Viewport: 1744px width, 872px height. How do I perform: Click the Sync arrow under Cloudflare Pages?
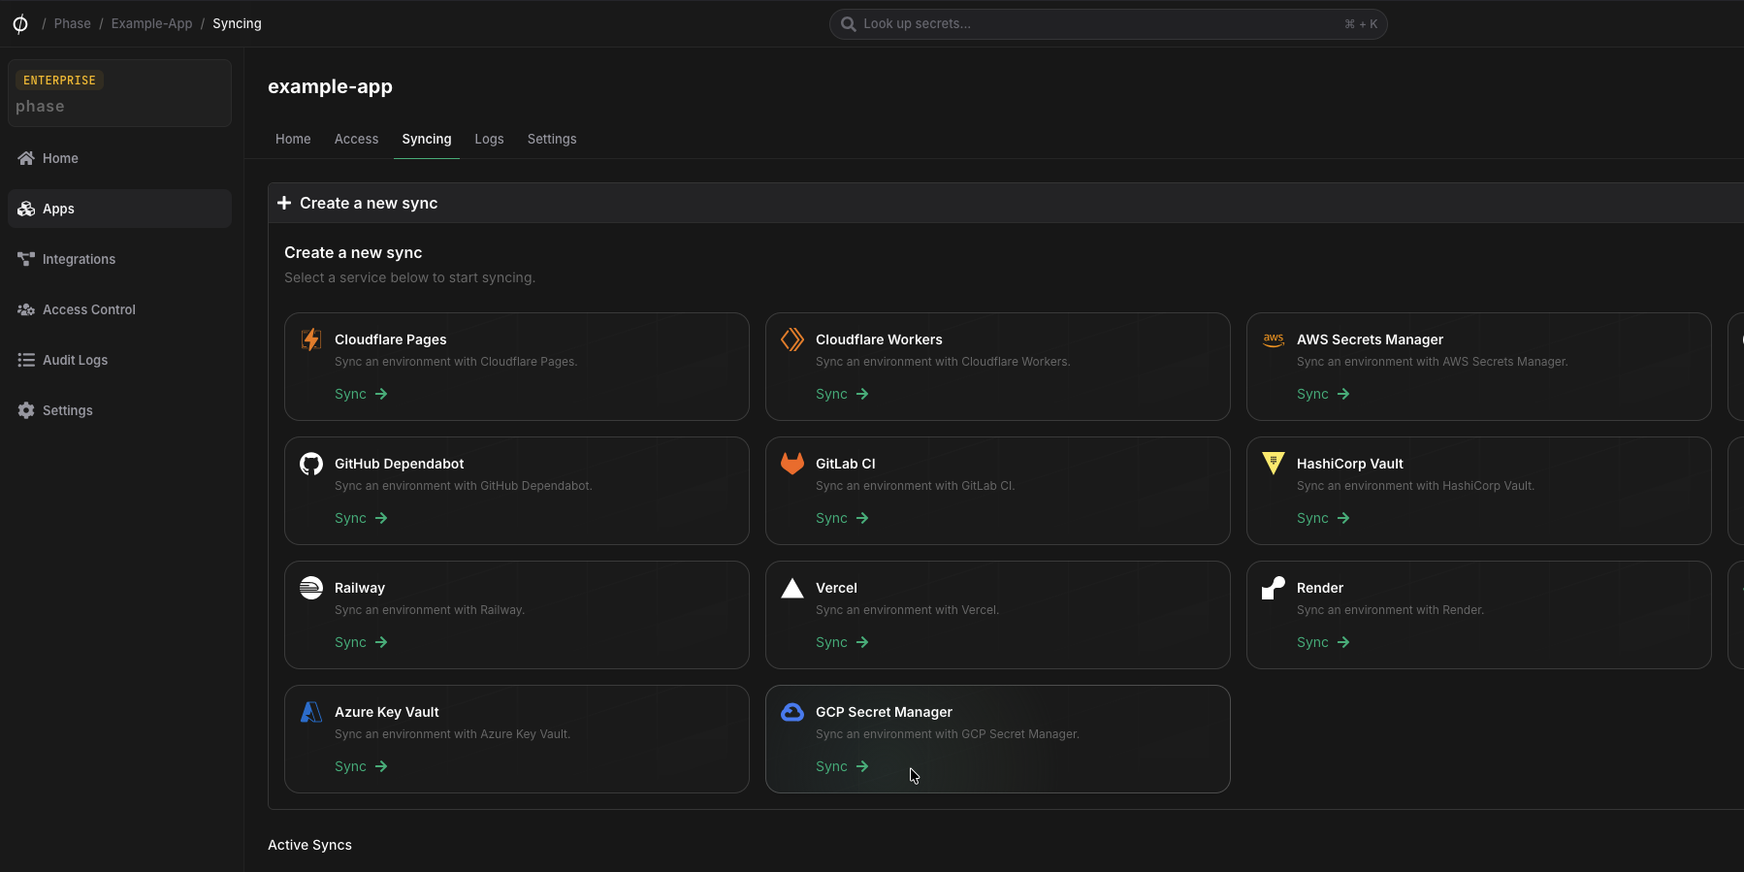381,394
